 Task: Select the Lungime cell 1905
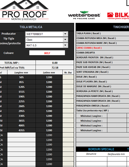(x=21, y=96)
